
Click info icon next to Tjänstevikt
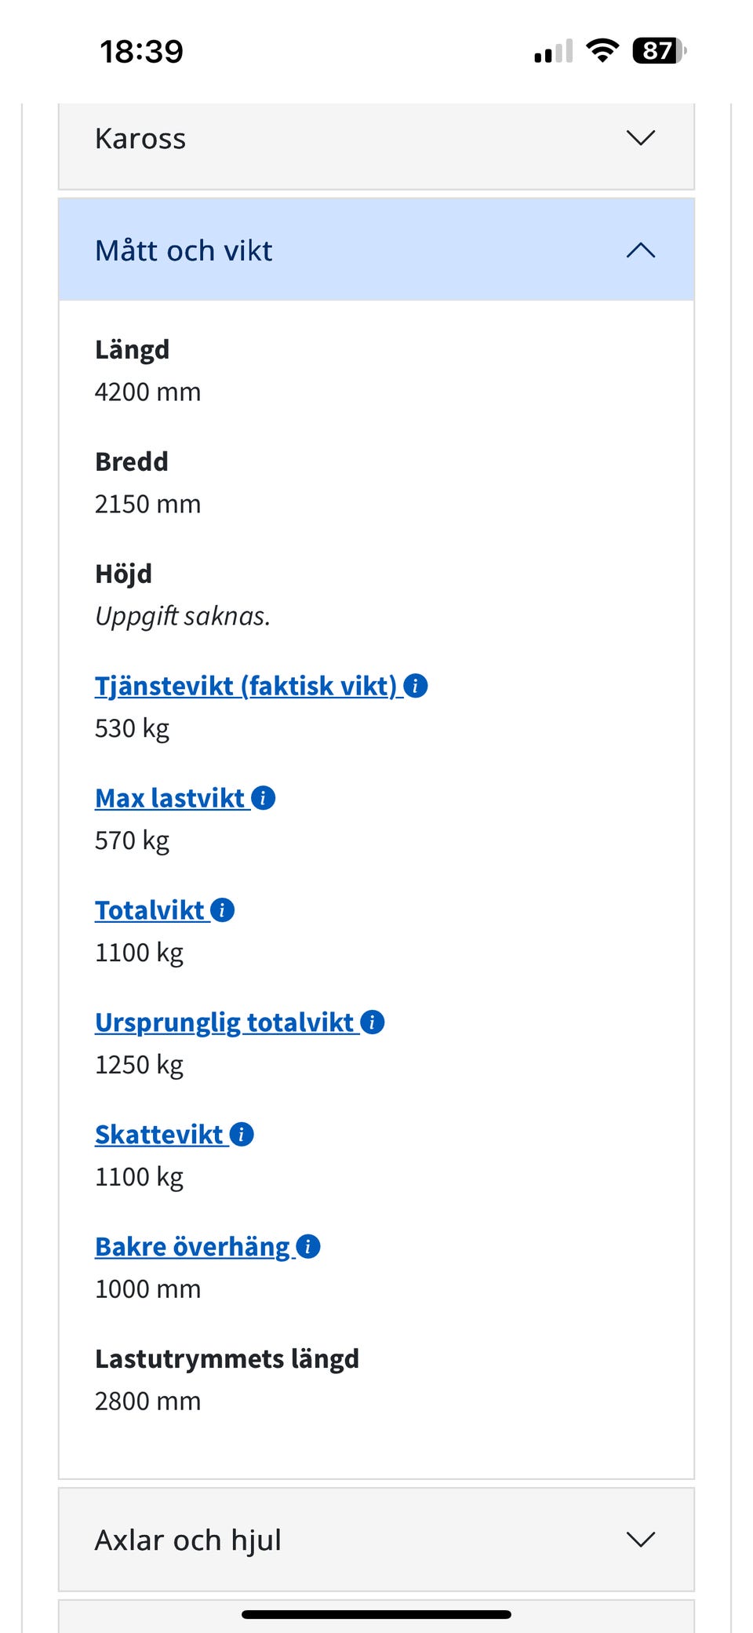click(416, 686)
